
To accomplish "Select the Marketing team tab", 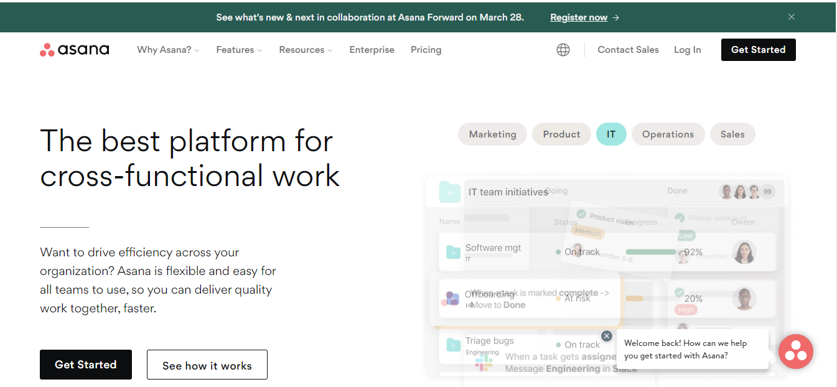I will click(x=492, y=134).
